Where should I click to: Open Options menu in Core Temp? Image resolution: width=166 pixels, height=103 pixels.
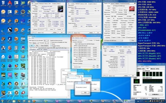click(77, 38)
